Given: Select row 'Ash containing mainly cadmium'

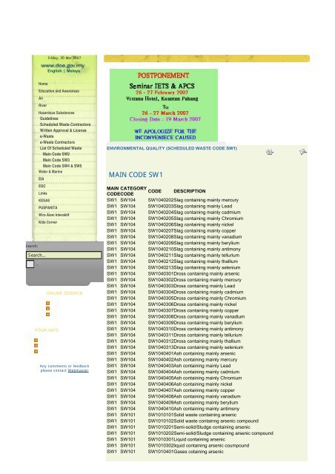Looking at the screenshot, I should (173, 372).
